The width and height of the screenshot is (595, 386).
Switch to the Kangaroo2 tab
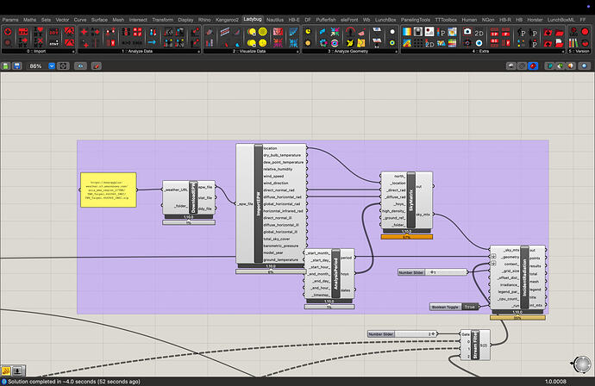227,20
